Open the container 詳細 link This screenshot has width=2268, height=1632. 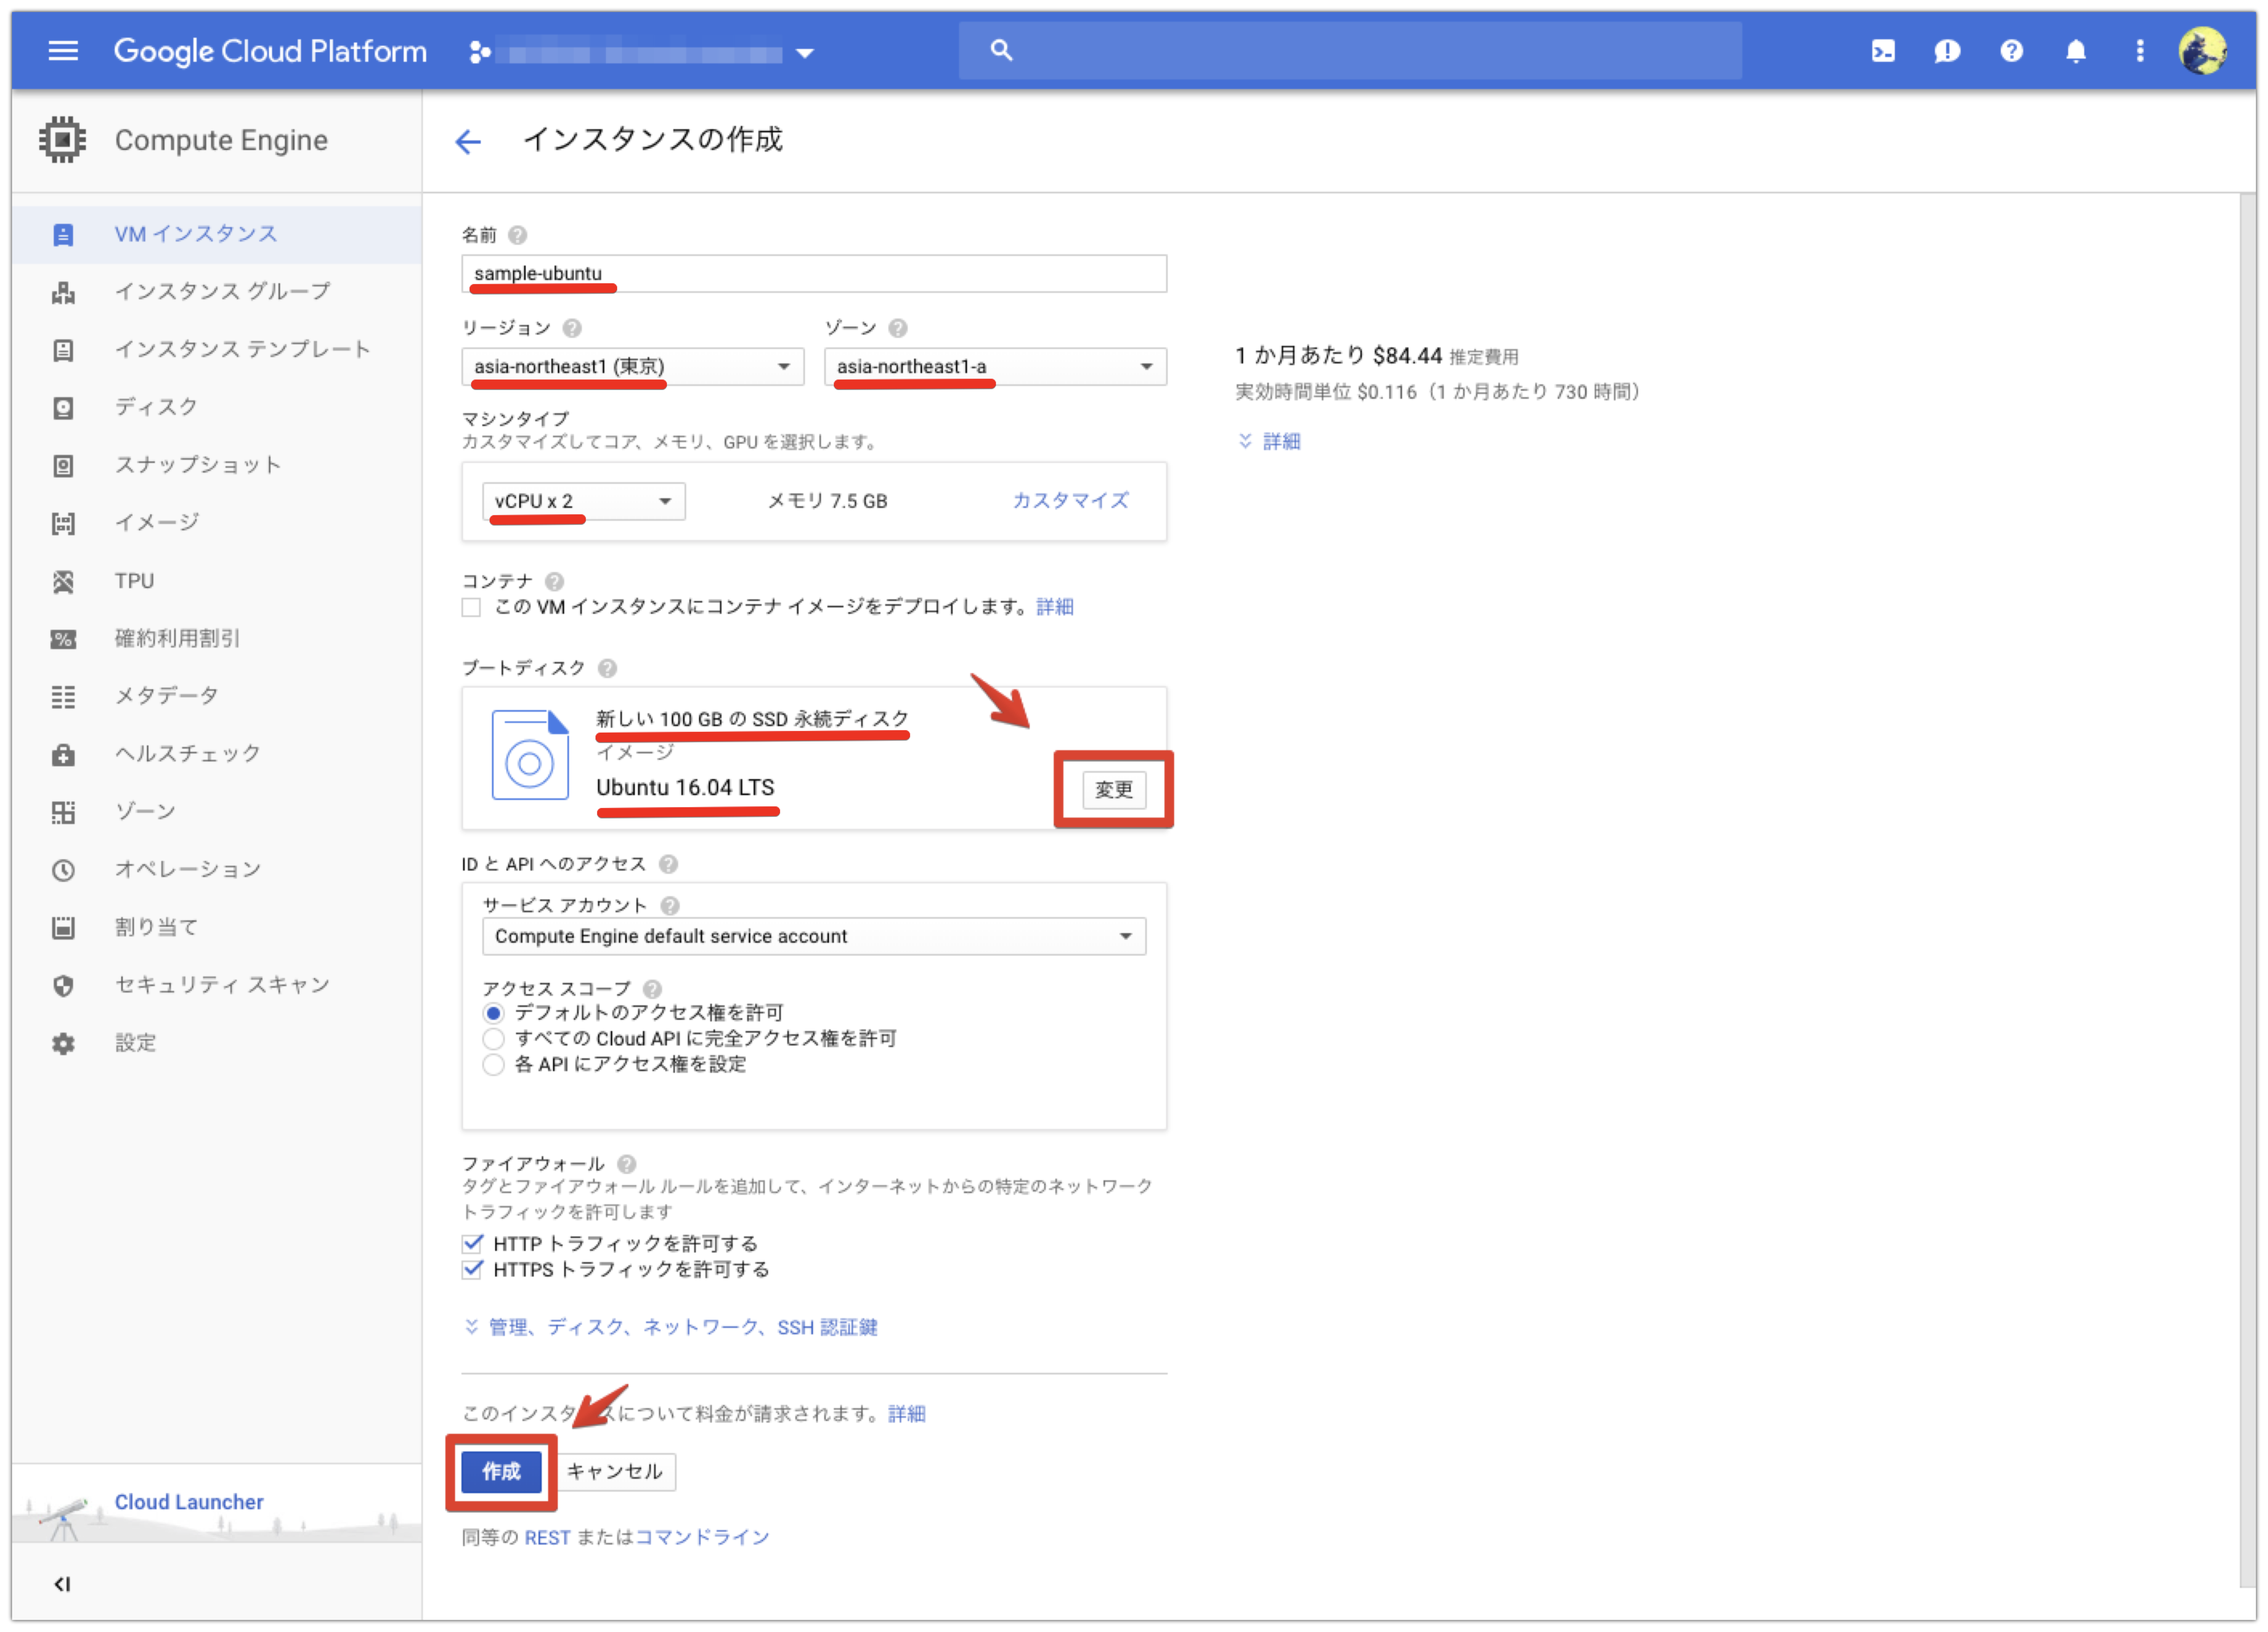click(1055, 607)
